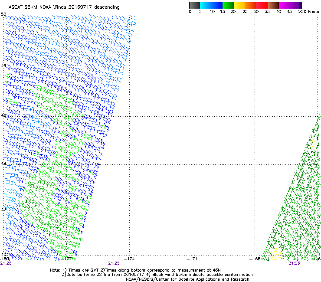This screenshot has height=282, width=321.
Task: Click the green 15-20 knots color segment
Action: [228, 5]
